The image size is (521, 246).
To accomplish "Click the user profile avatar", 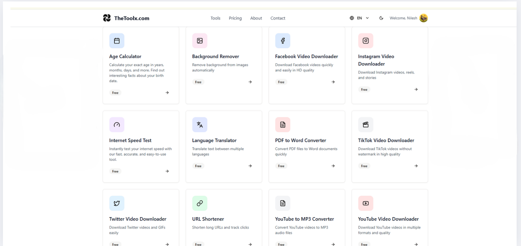I will (x=423, y=18).
